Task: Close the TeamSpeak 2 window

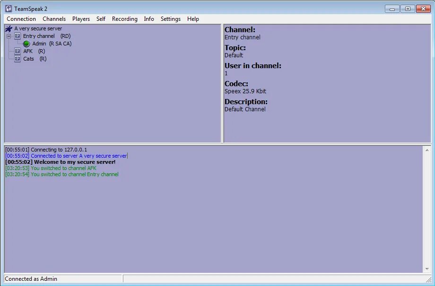Action: point(423,9)
